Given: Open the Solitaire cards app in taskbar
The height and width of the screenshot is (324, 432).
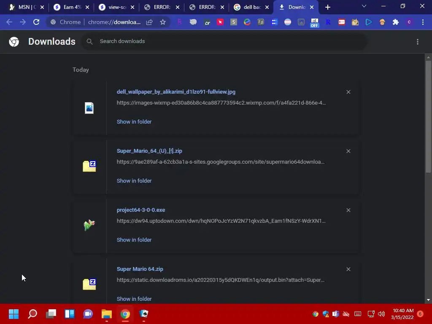Looking at the screenshot, I should click(144, 314).
